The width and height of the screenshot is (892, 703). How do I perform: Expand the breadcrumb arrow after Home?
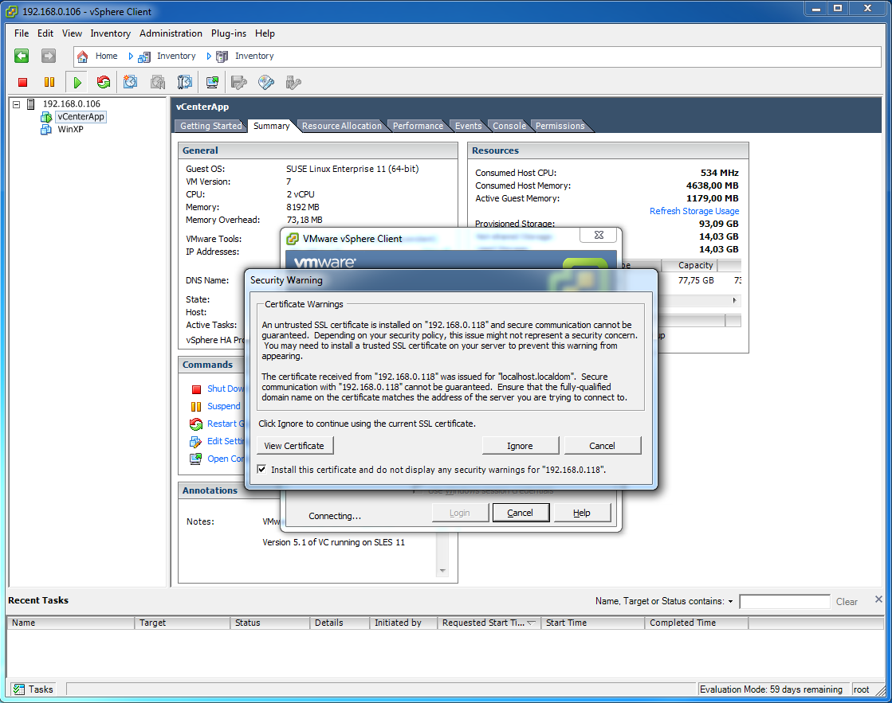point(130,57)
